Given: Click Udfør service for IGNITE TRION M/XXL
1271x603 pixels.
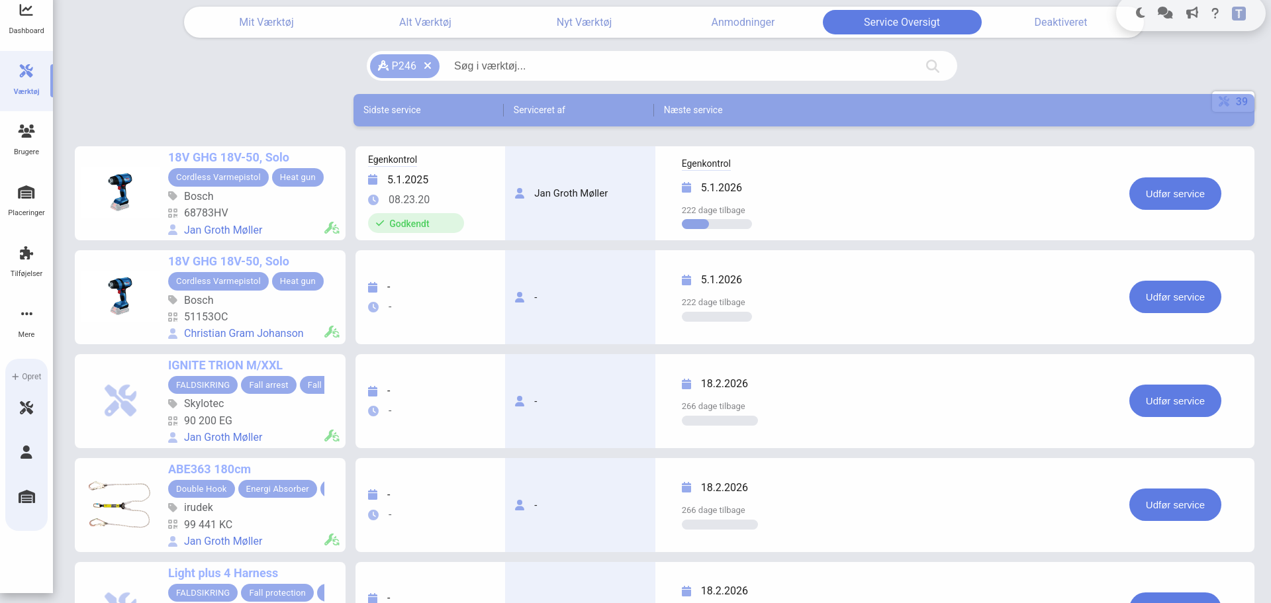Looking at the screenshot, I should coord(1175,401).
